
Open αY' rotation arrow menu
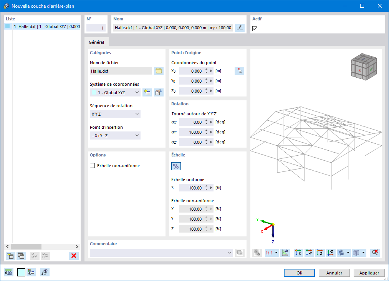(x=211, y=132)
